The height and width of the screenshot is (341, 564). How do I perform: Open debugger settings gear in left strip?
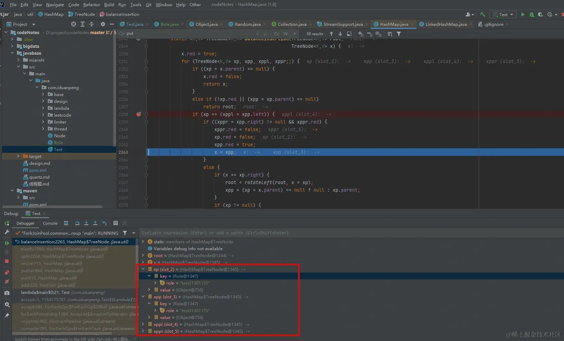(7, 305)
